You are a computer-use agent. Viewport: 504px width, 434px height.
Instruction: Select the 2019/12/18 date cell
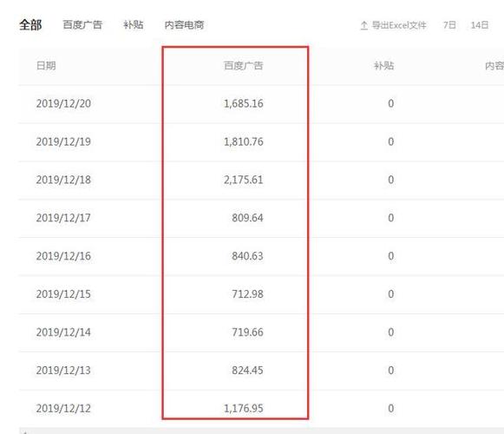pyautogui.click(x=63, y=180)
